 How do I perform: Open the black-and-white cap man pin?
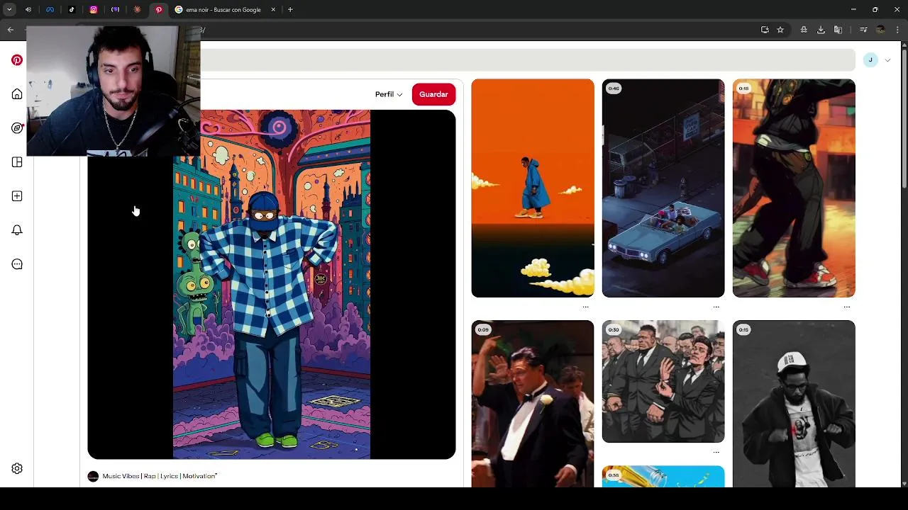[x=794, y=404]
